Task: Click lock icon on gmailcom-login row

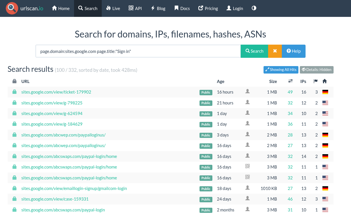Action: [x=14, y=189]
